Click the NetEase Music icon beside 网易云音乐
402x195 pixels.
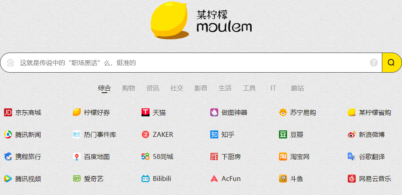pyautogui.click(x=352, y=179)
